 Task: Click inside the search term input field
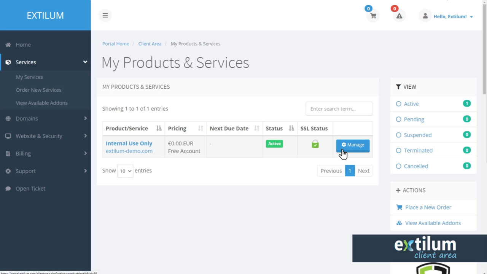click(x=339, y=108)
